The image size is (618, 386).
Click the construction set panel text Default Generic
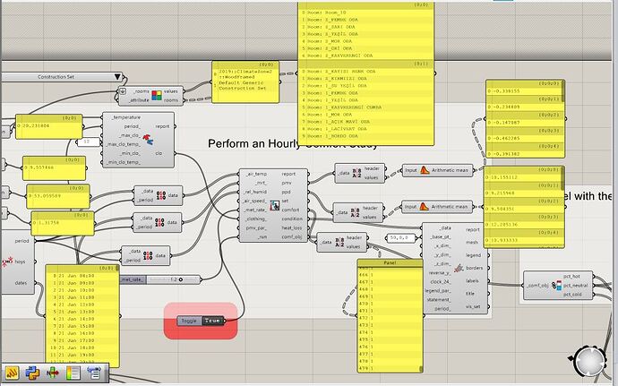(x=241, y=82)
